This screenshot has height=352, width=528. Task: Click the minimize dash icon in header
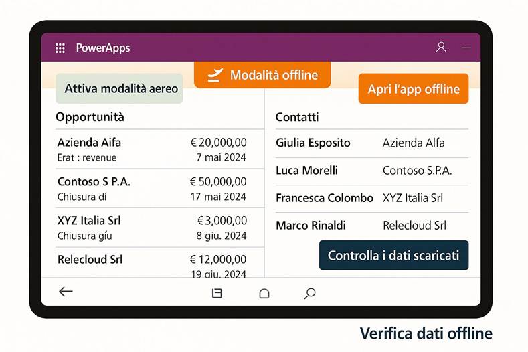pyautogui.click(x=466, y=48)
